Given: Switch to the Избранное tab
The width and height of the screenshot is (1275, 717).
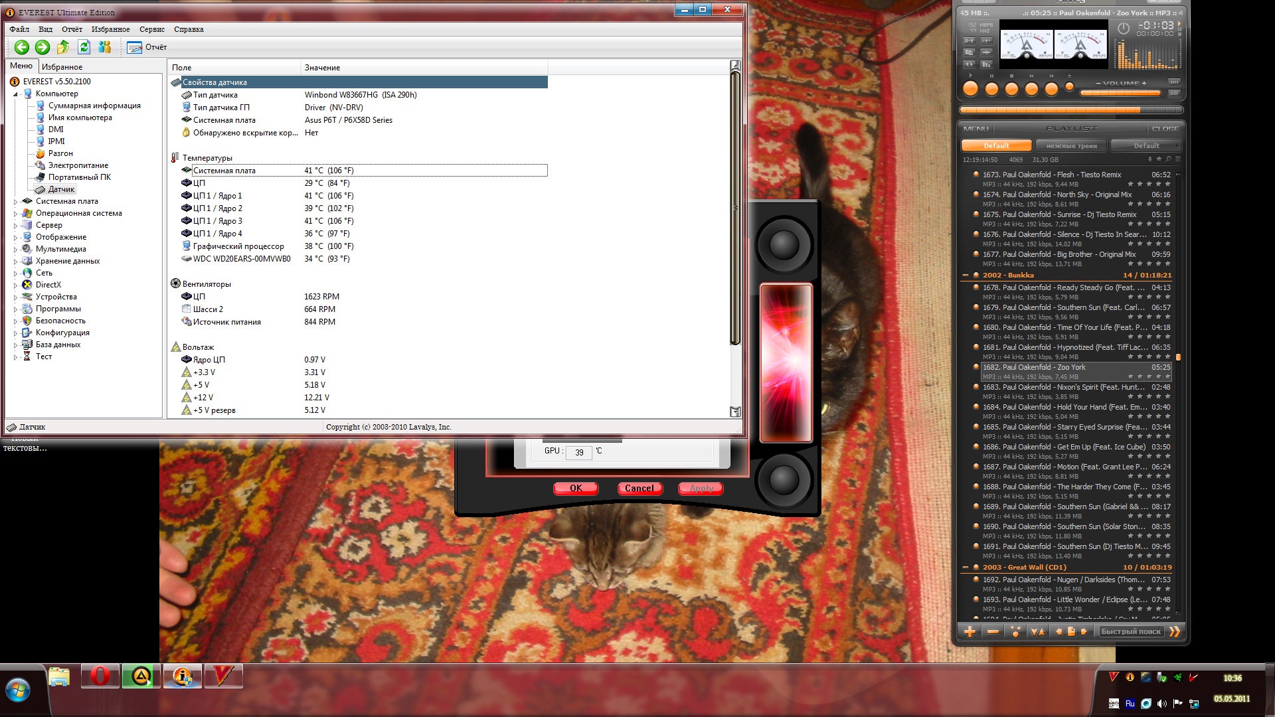Looking at the screenshot, I should [x=62, y=67].
